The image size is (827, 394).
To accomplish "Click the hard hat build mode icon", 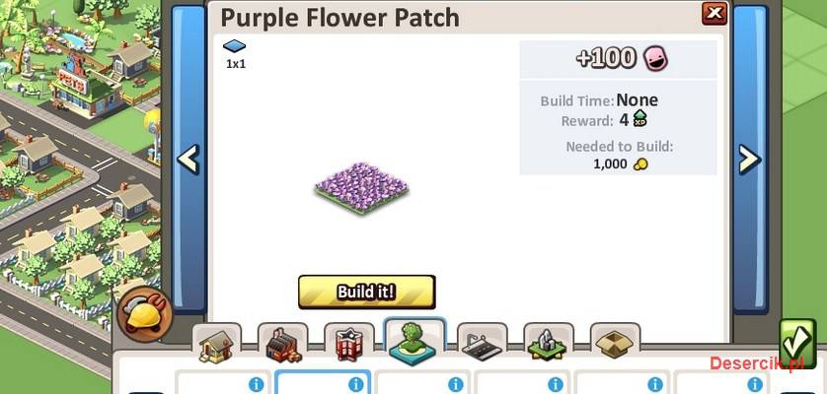I will [x=145, y=314].
